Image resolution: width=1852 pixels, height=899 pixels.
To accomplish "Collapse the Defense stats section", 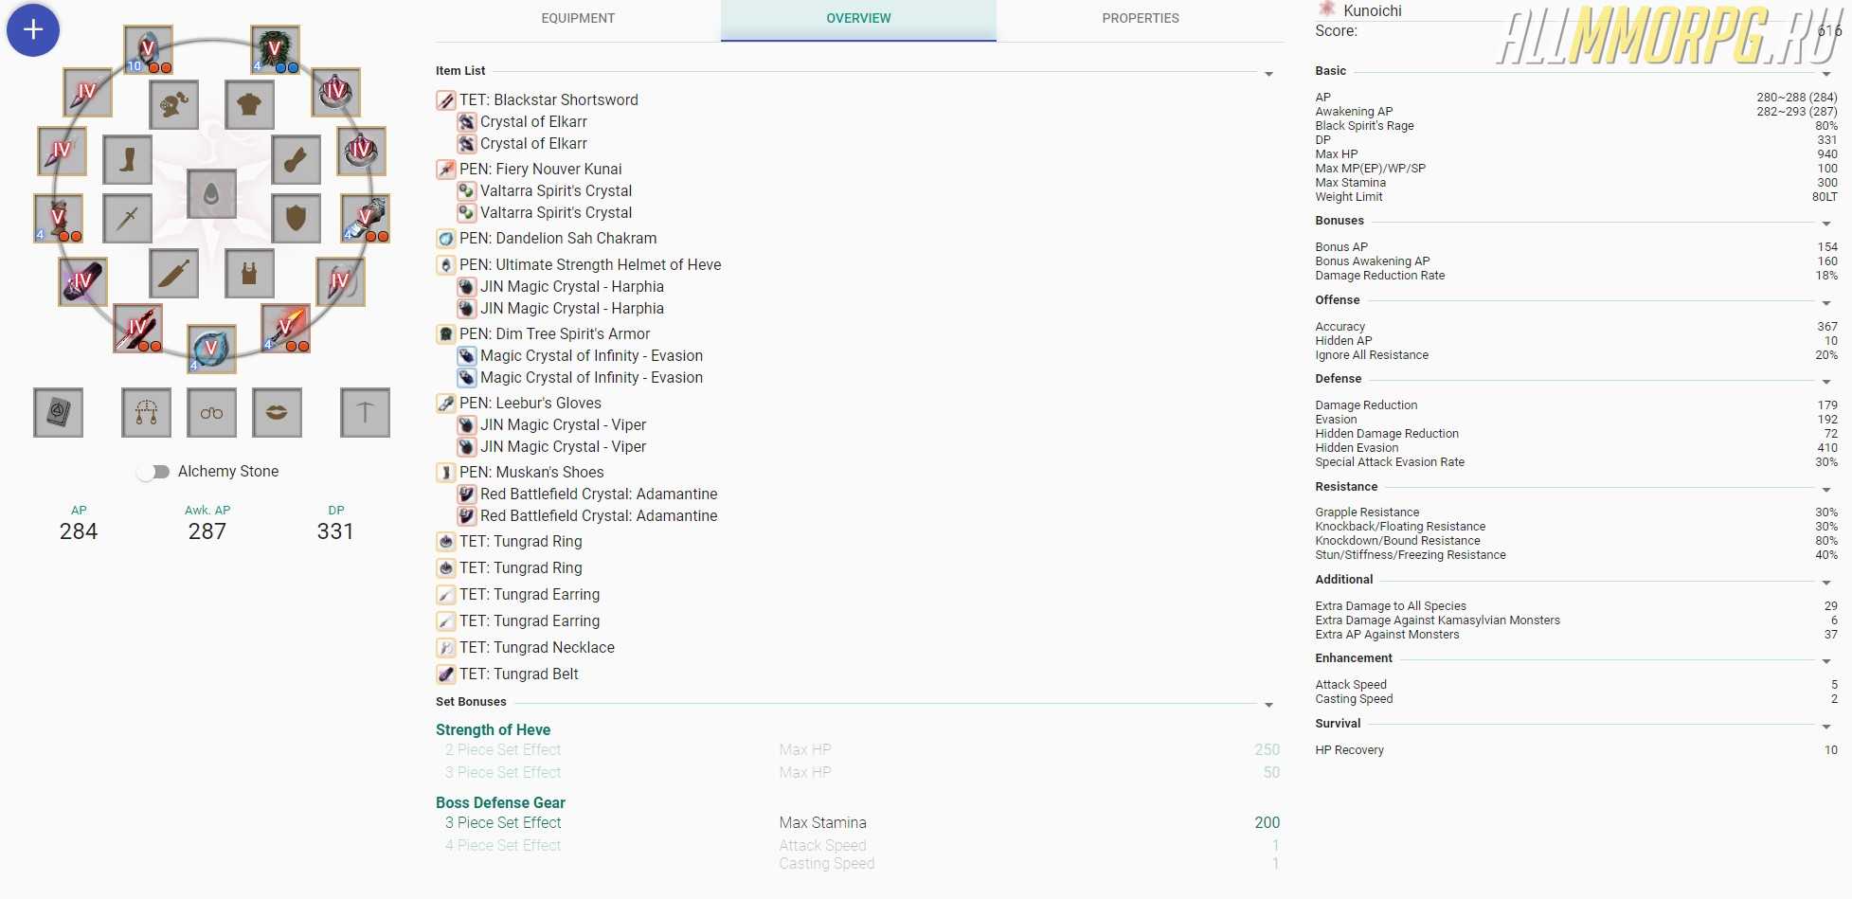I will pos(1825,382).
